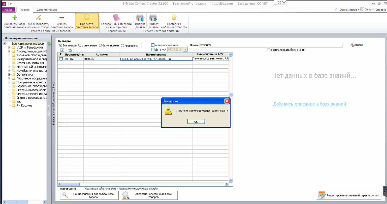Collapse the Все категории товаров tree node
387x204 pixels.
[5, 43]
